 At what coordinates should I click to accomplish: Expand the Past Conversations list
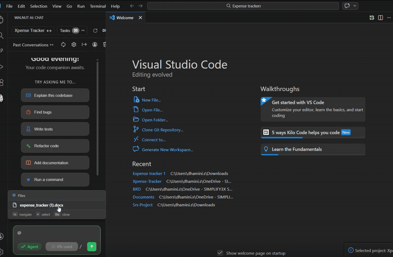tap(33, 45)
